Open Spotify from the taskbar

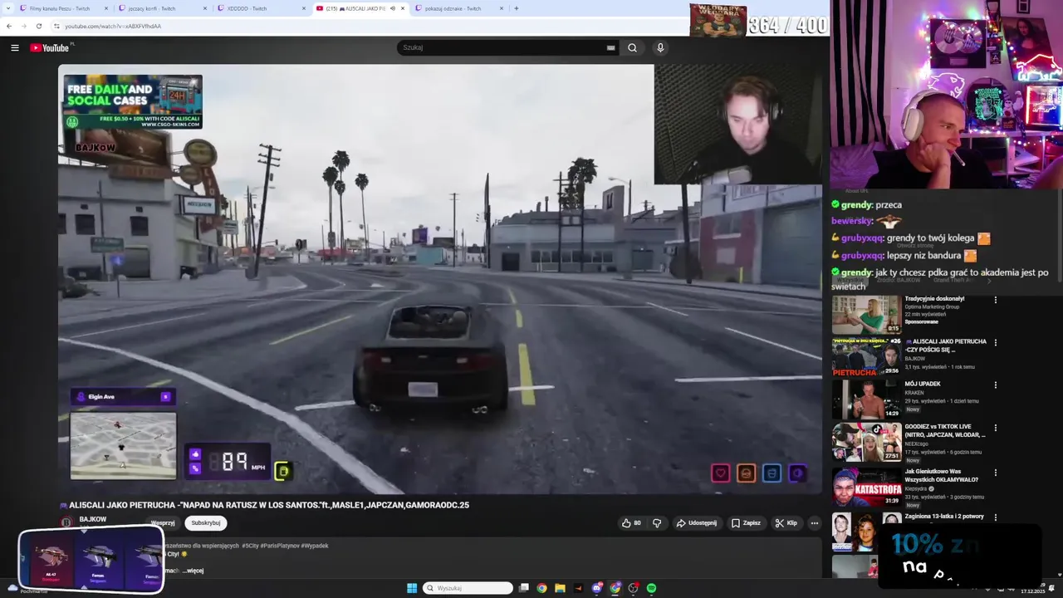652,588
